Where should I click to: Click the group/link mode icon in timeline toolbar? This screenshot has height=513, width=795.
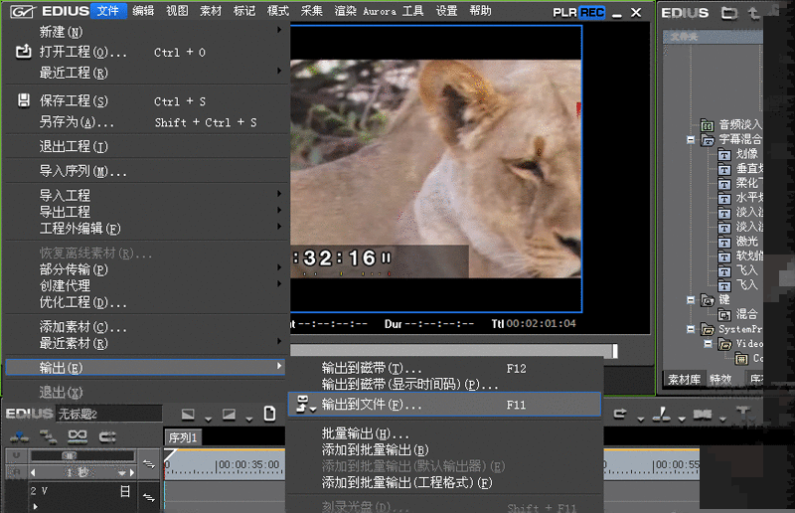(78, 436)
